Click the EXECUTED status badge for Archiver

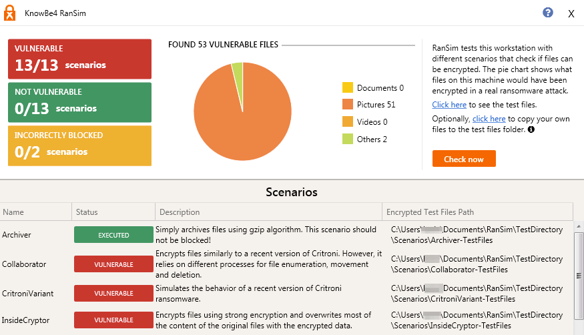(113, 235)
